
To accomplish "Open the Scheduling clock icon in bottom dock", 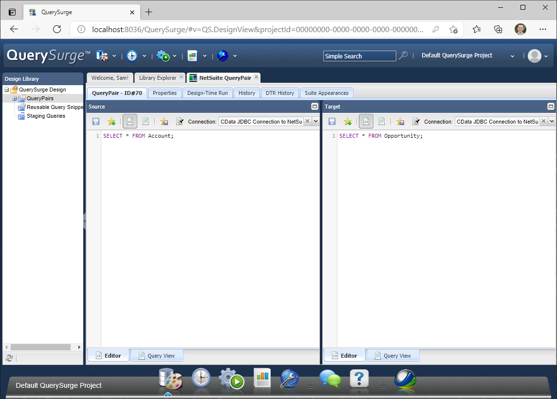I will tap(201, 378).
